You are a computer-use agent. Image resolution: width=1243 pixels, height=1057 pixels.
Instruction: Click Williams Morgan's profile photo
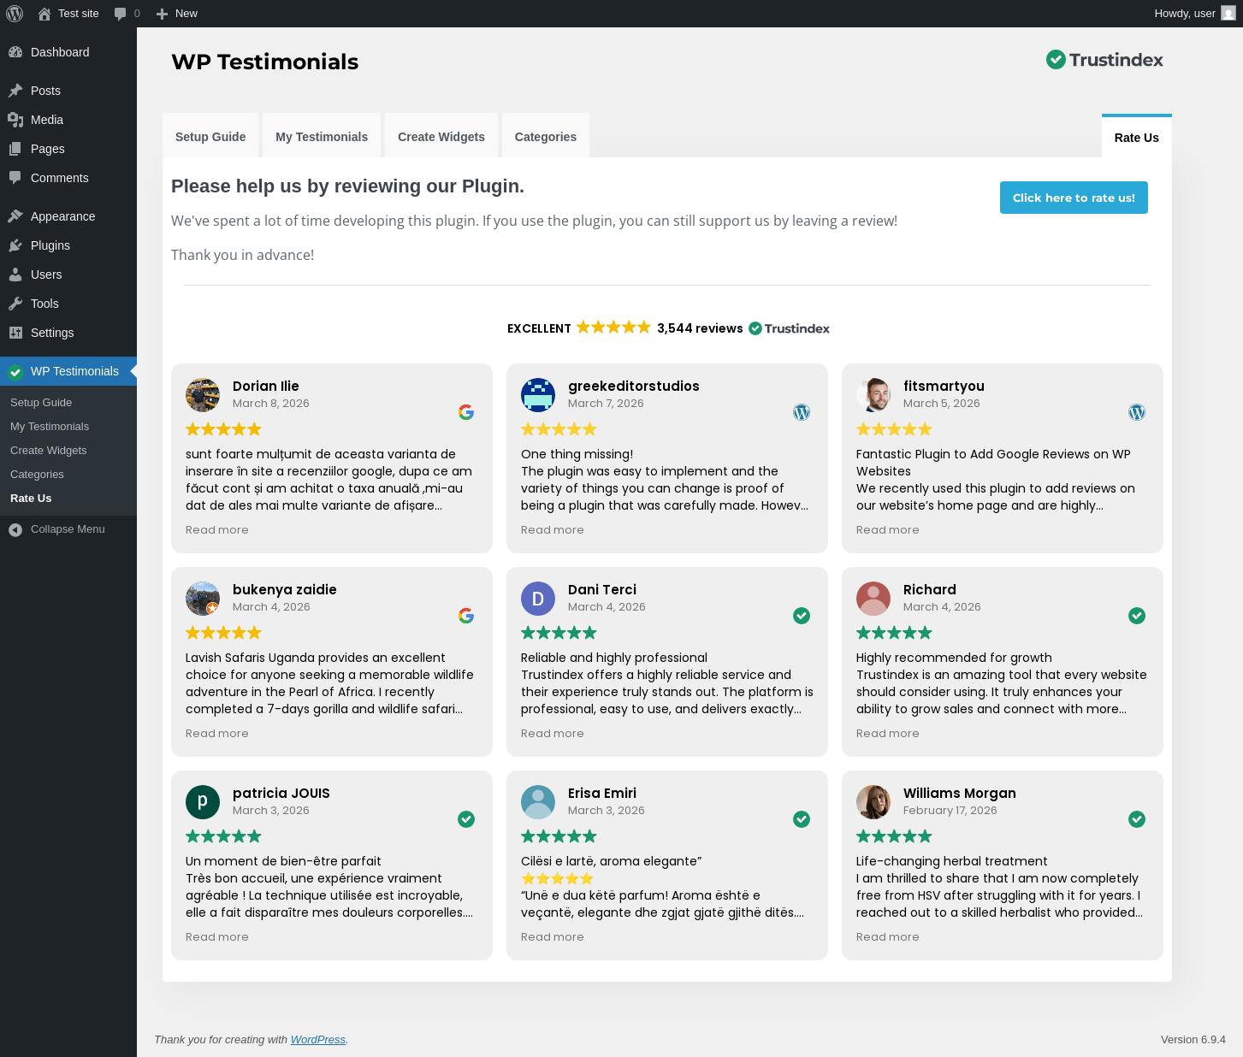(x=873, y=802)
